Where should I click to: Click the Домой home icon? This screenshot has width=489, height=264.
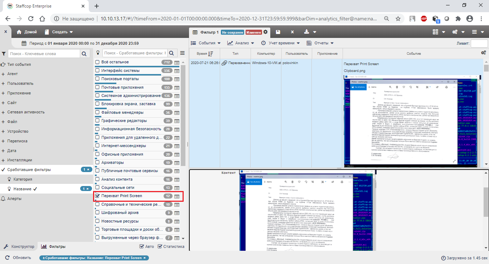(x=19, y=32)
